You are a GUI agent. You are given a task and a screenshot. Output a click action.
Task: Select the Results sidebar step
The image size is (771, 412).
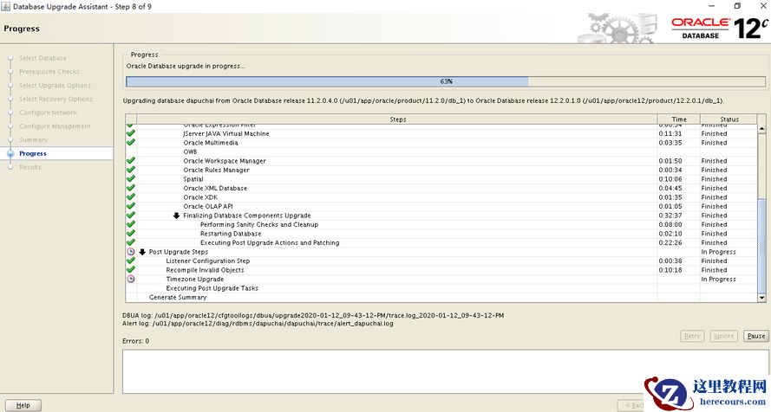pyautogui.click(x=30, y=167)
